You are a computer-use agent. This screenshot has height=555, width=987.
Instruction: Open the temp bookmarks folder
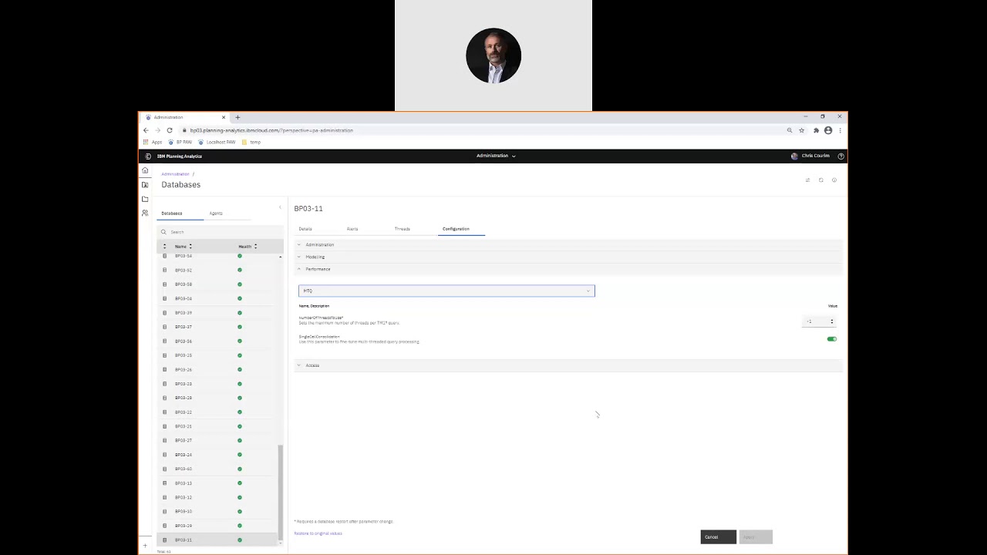(251, 142)
